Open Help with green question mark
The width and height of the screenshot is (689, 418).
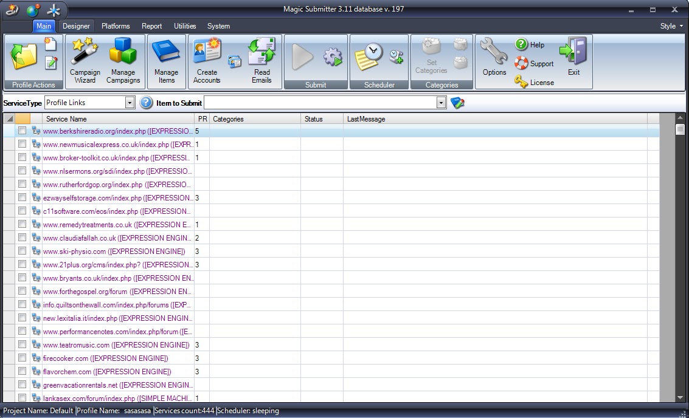530,44
